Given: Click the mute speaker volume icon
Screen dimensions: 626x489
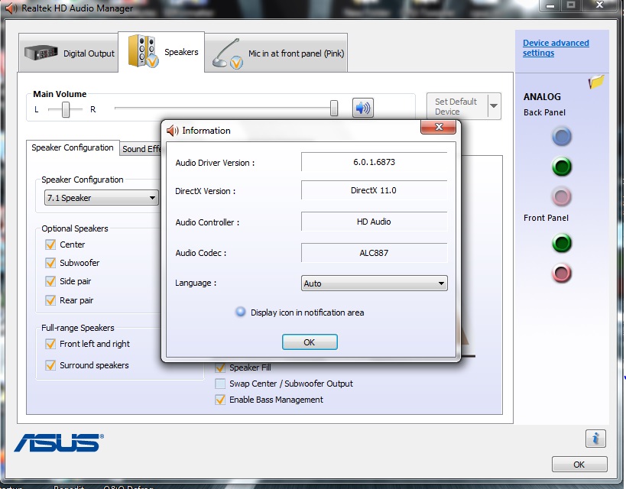Looking at the screenshot, I should point(362,108).
